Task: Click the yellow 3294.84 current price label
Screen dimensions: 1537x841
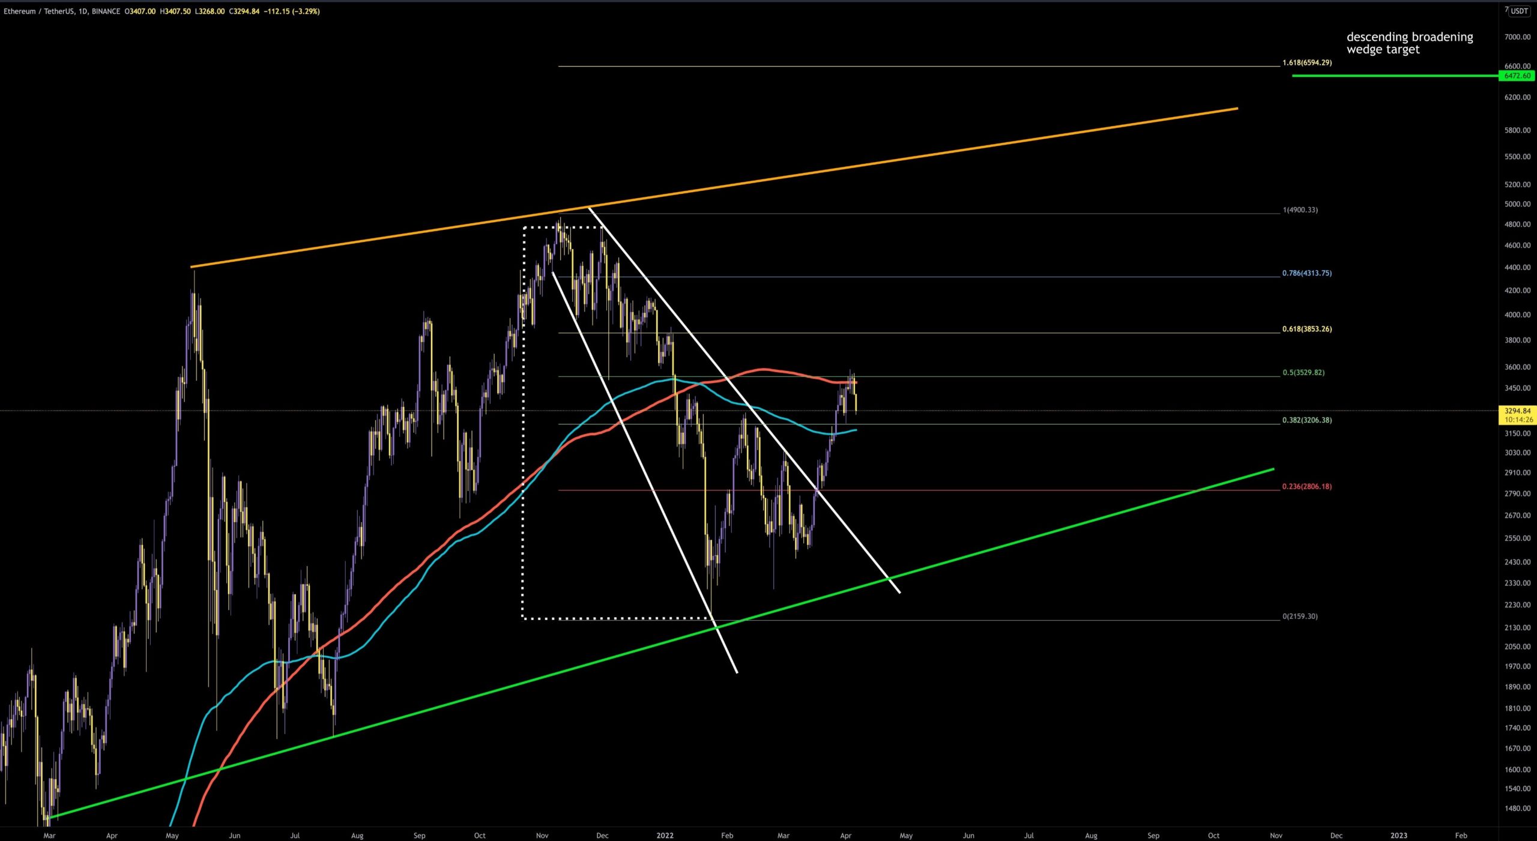Action: coord(1517,411)
